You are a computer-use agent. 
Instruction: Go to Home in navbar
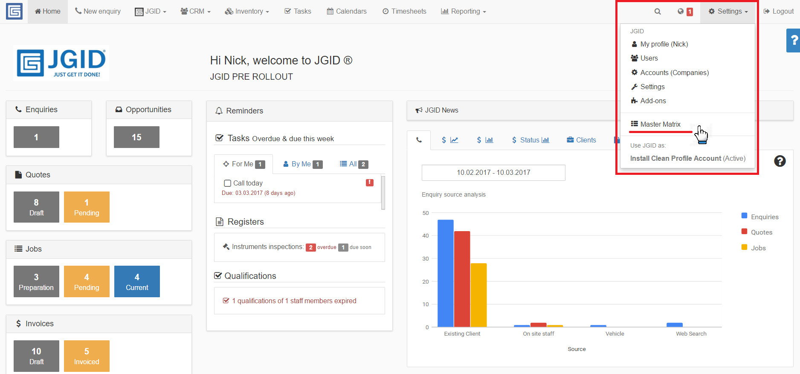[x=48, y=12]
